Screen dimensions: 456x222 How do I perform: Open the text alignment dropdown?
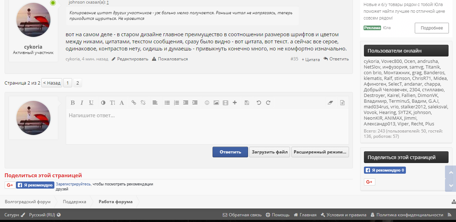[x=155, y=103]
